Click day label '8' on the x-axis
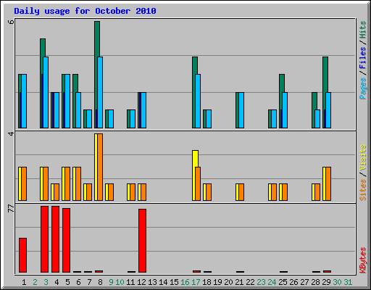Viewport: 371px width, 290px height. (100, 282)
